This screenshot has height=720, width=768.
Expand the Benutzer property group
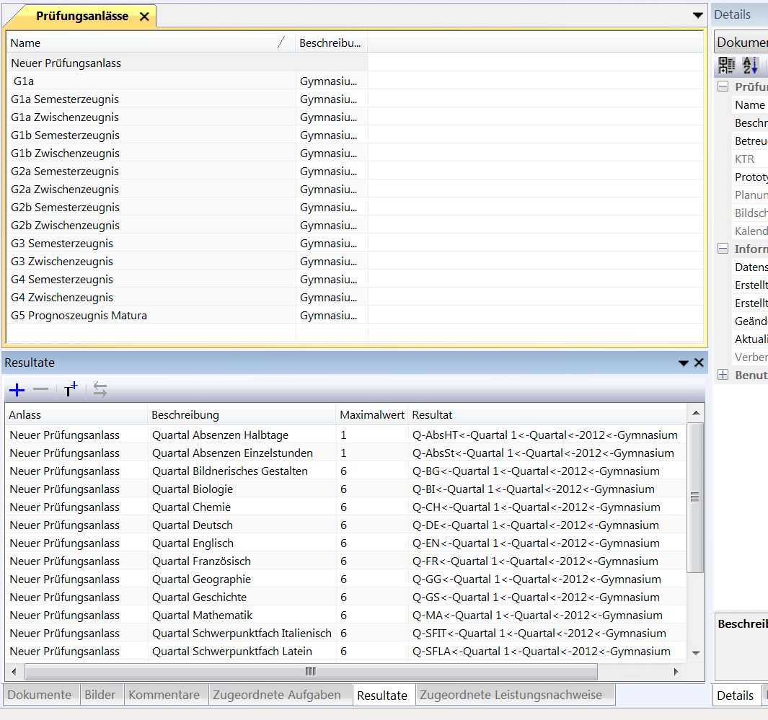723,375
